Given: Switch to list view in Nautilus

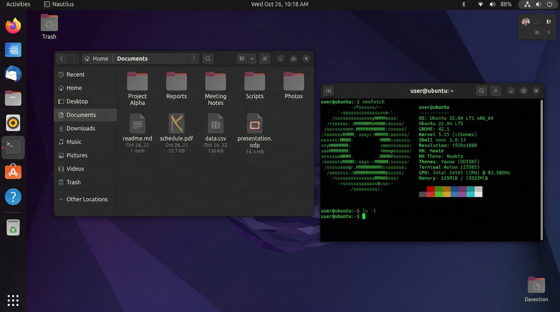Looking at the screenshot, I should click(241, 59).
